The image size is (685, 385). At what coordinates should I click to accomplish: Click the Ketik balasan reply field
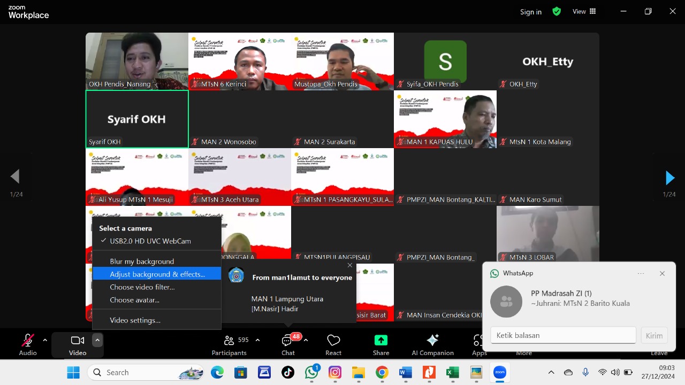(x=563, y=335)
